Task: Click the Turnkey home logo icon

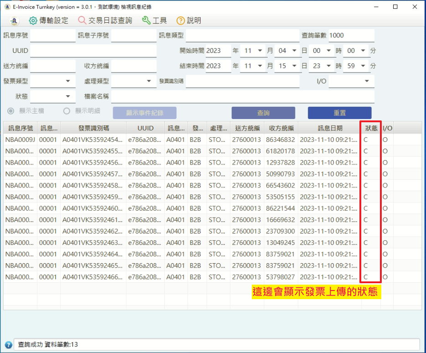Action: click(x=14, y=21)
